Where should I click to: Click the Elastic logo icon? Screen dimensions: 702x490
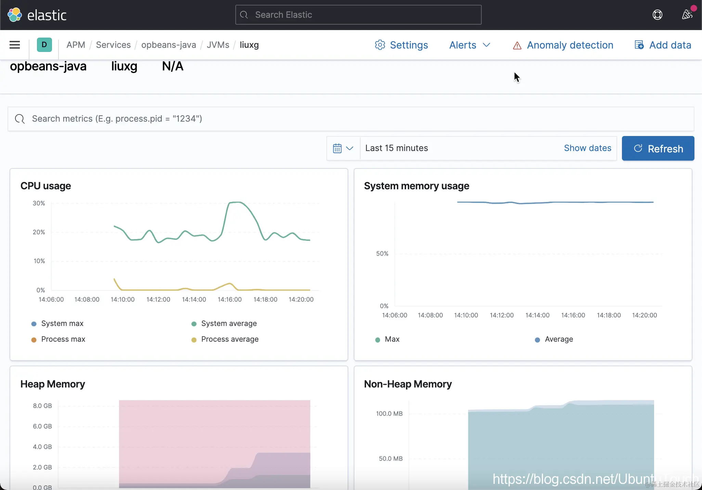15,15
